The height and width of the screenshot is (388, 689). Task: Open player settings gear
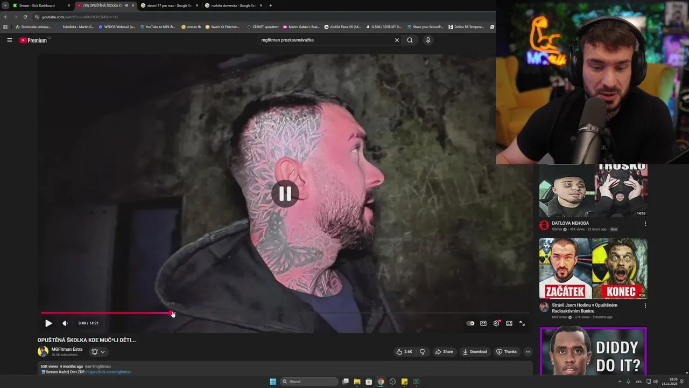coord(496,323)
